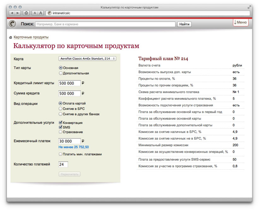Click the fullscreen arrows icon in title bar
This screenshot has height=210, width=259.
pos(250,7)
